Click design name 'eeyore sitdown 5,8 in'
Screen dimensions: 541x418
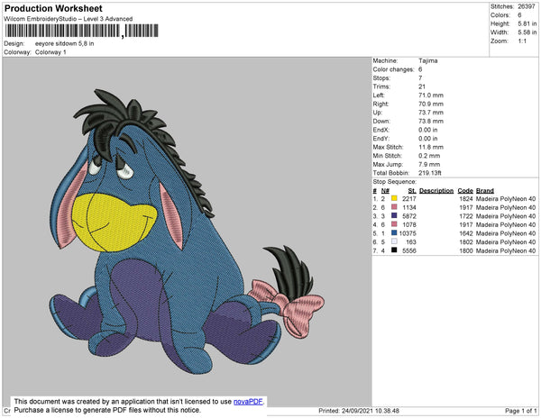(64, 44)
